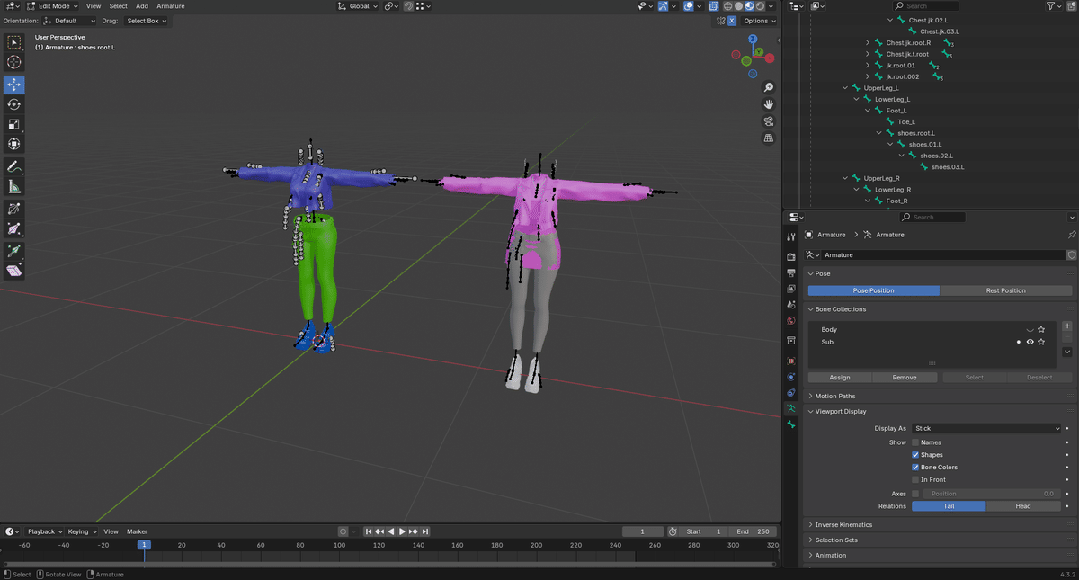This screenshot has height=580, width=1079.
Task: Open the Orientation Default dropdown
Action: pos(68,21)
